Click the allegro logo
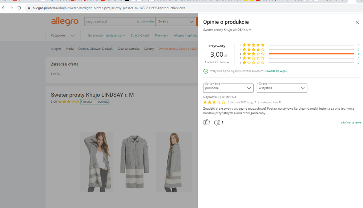 (x=65, y=21)
